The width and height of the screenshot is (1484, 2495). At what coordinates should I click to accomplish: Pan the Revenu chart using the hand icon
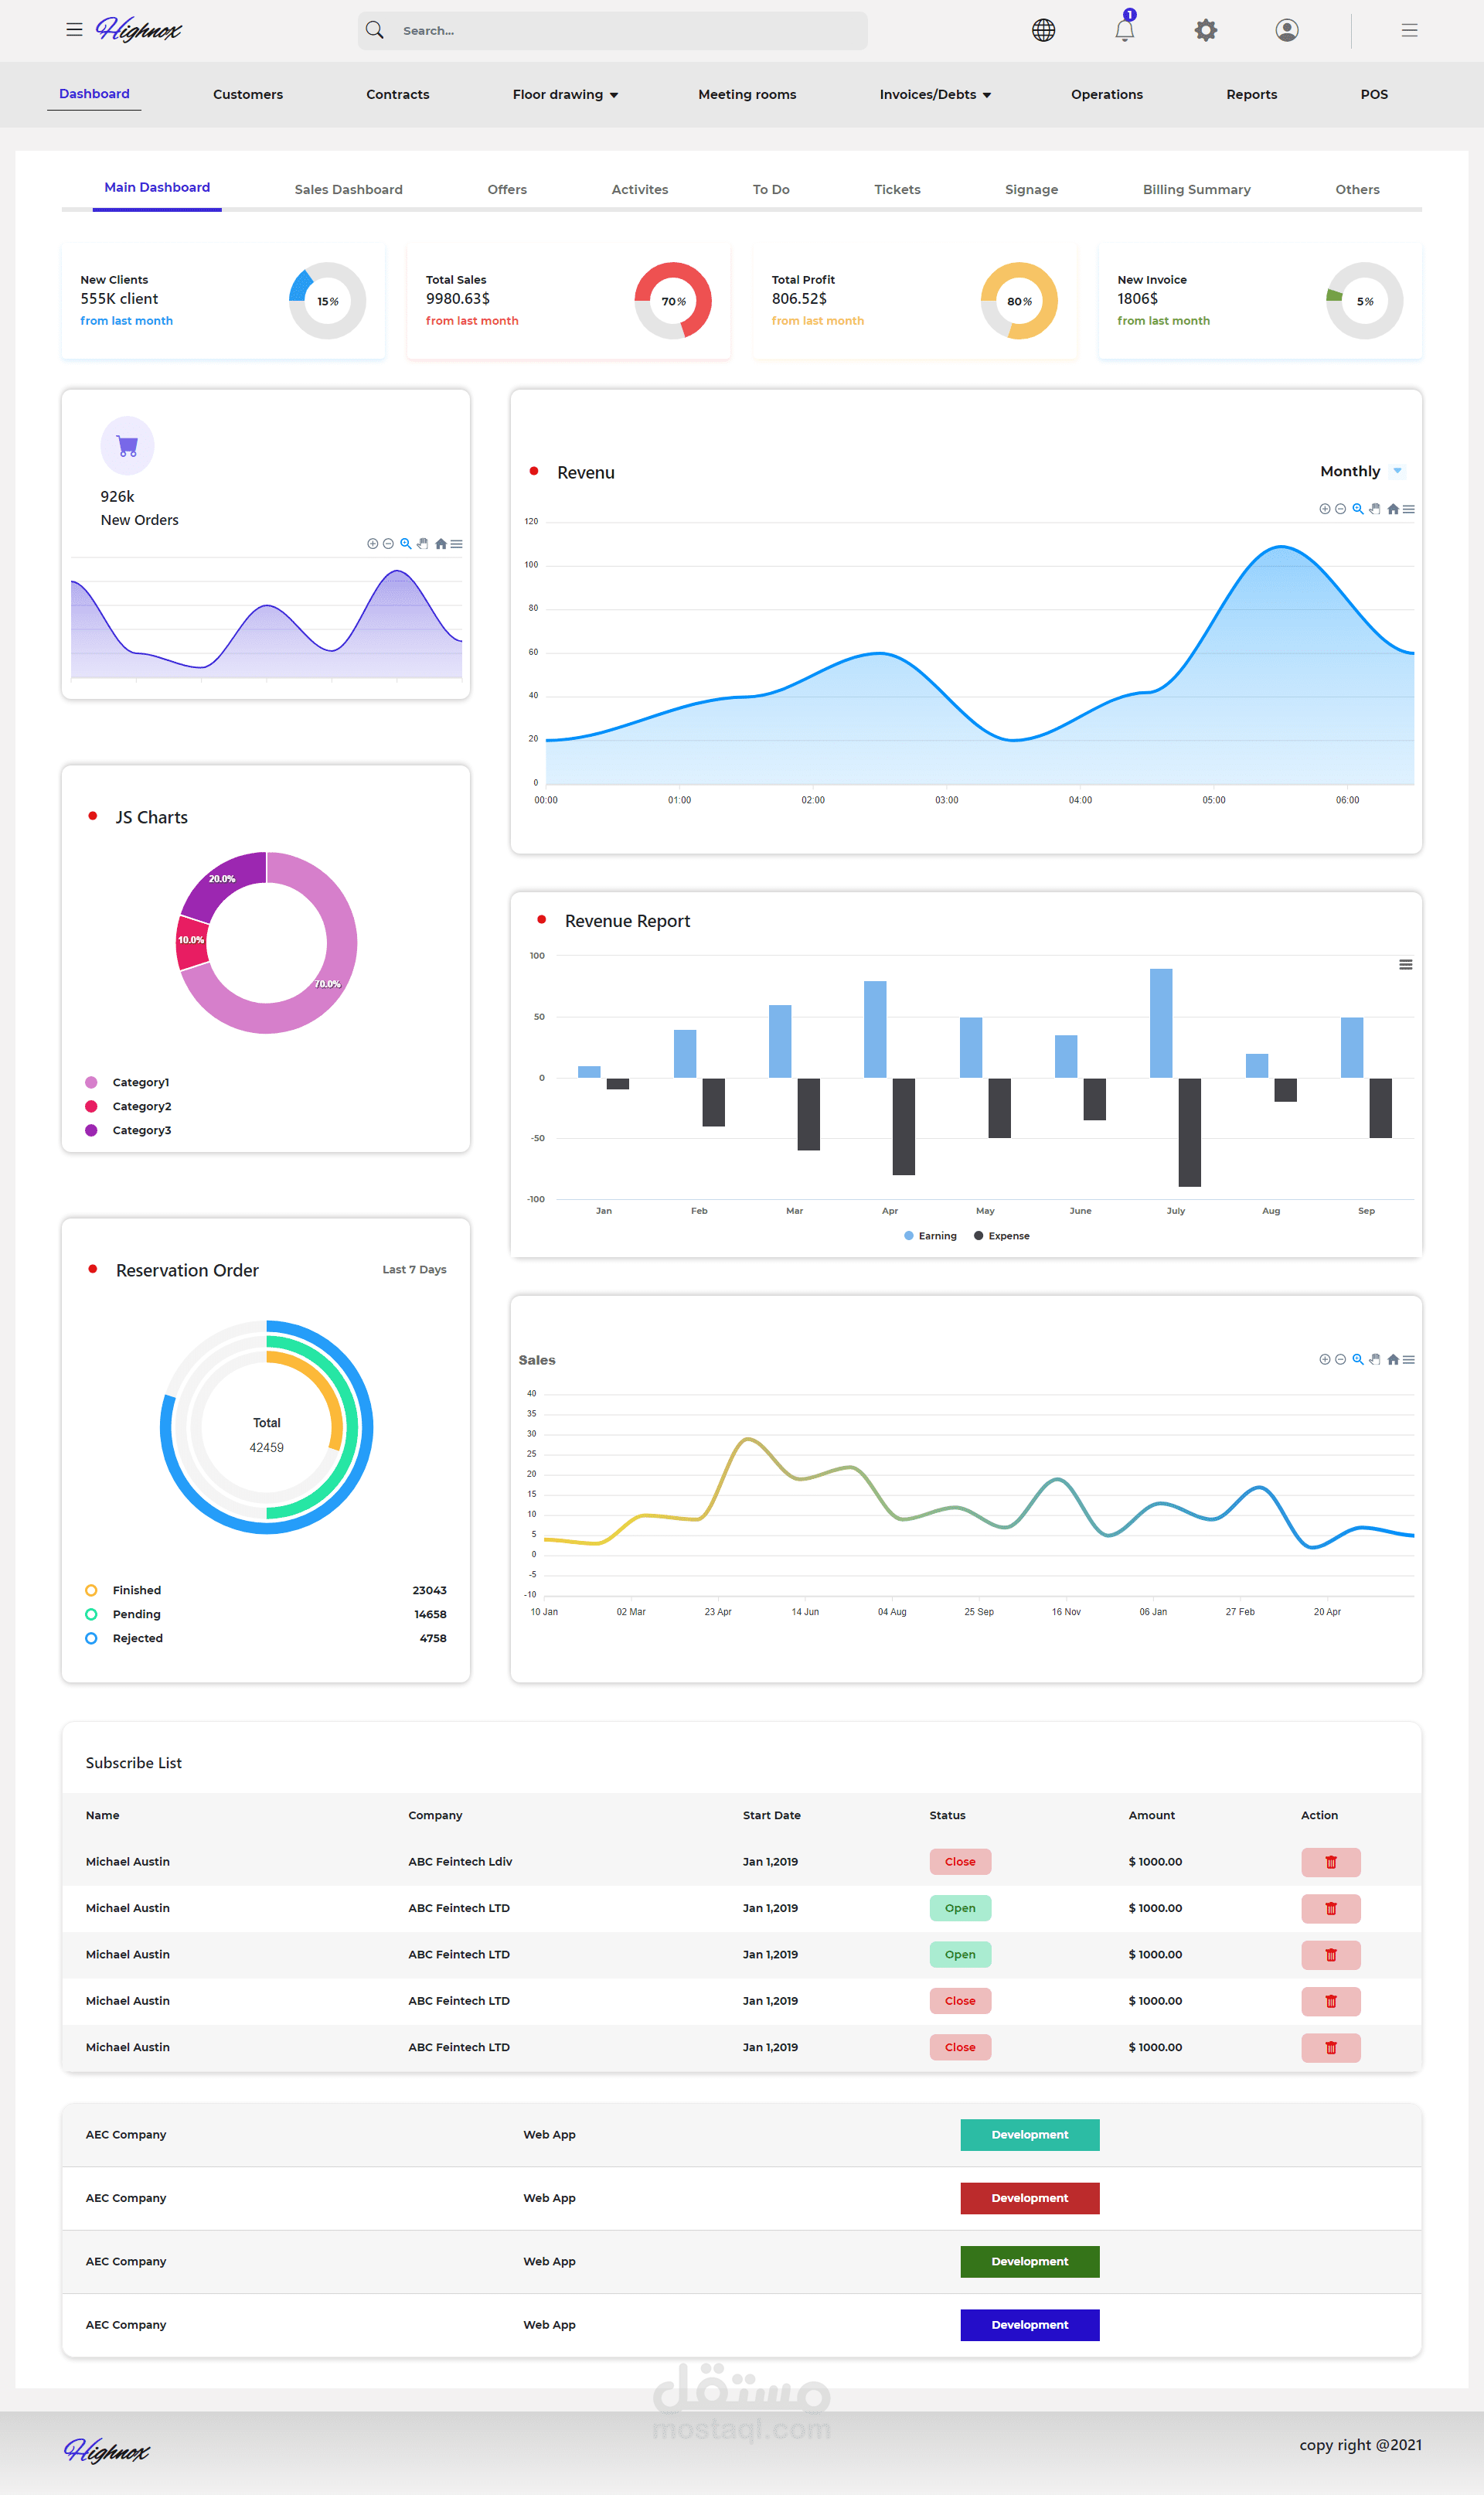pyautogui.click(x=1374, y=509)
